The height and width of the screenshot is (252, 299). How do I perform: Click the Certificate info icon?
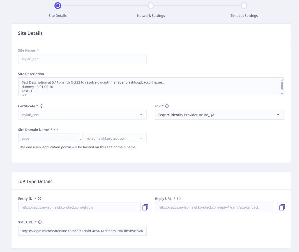(42, 106)
